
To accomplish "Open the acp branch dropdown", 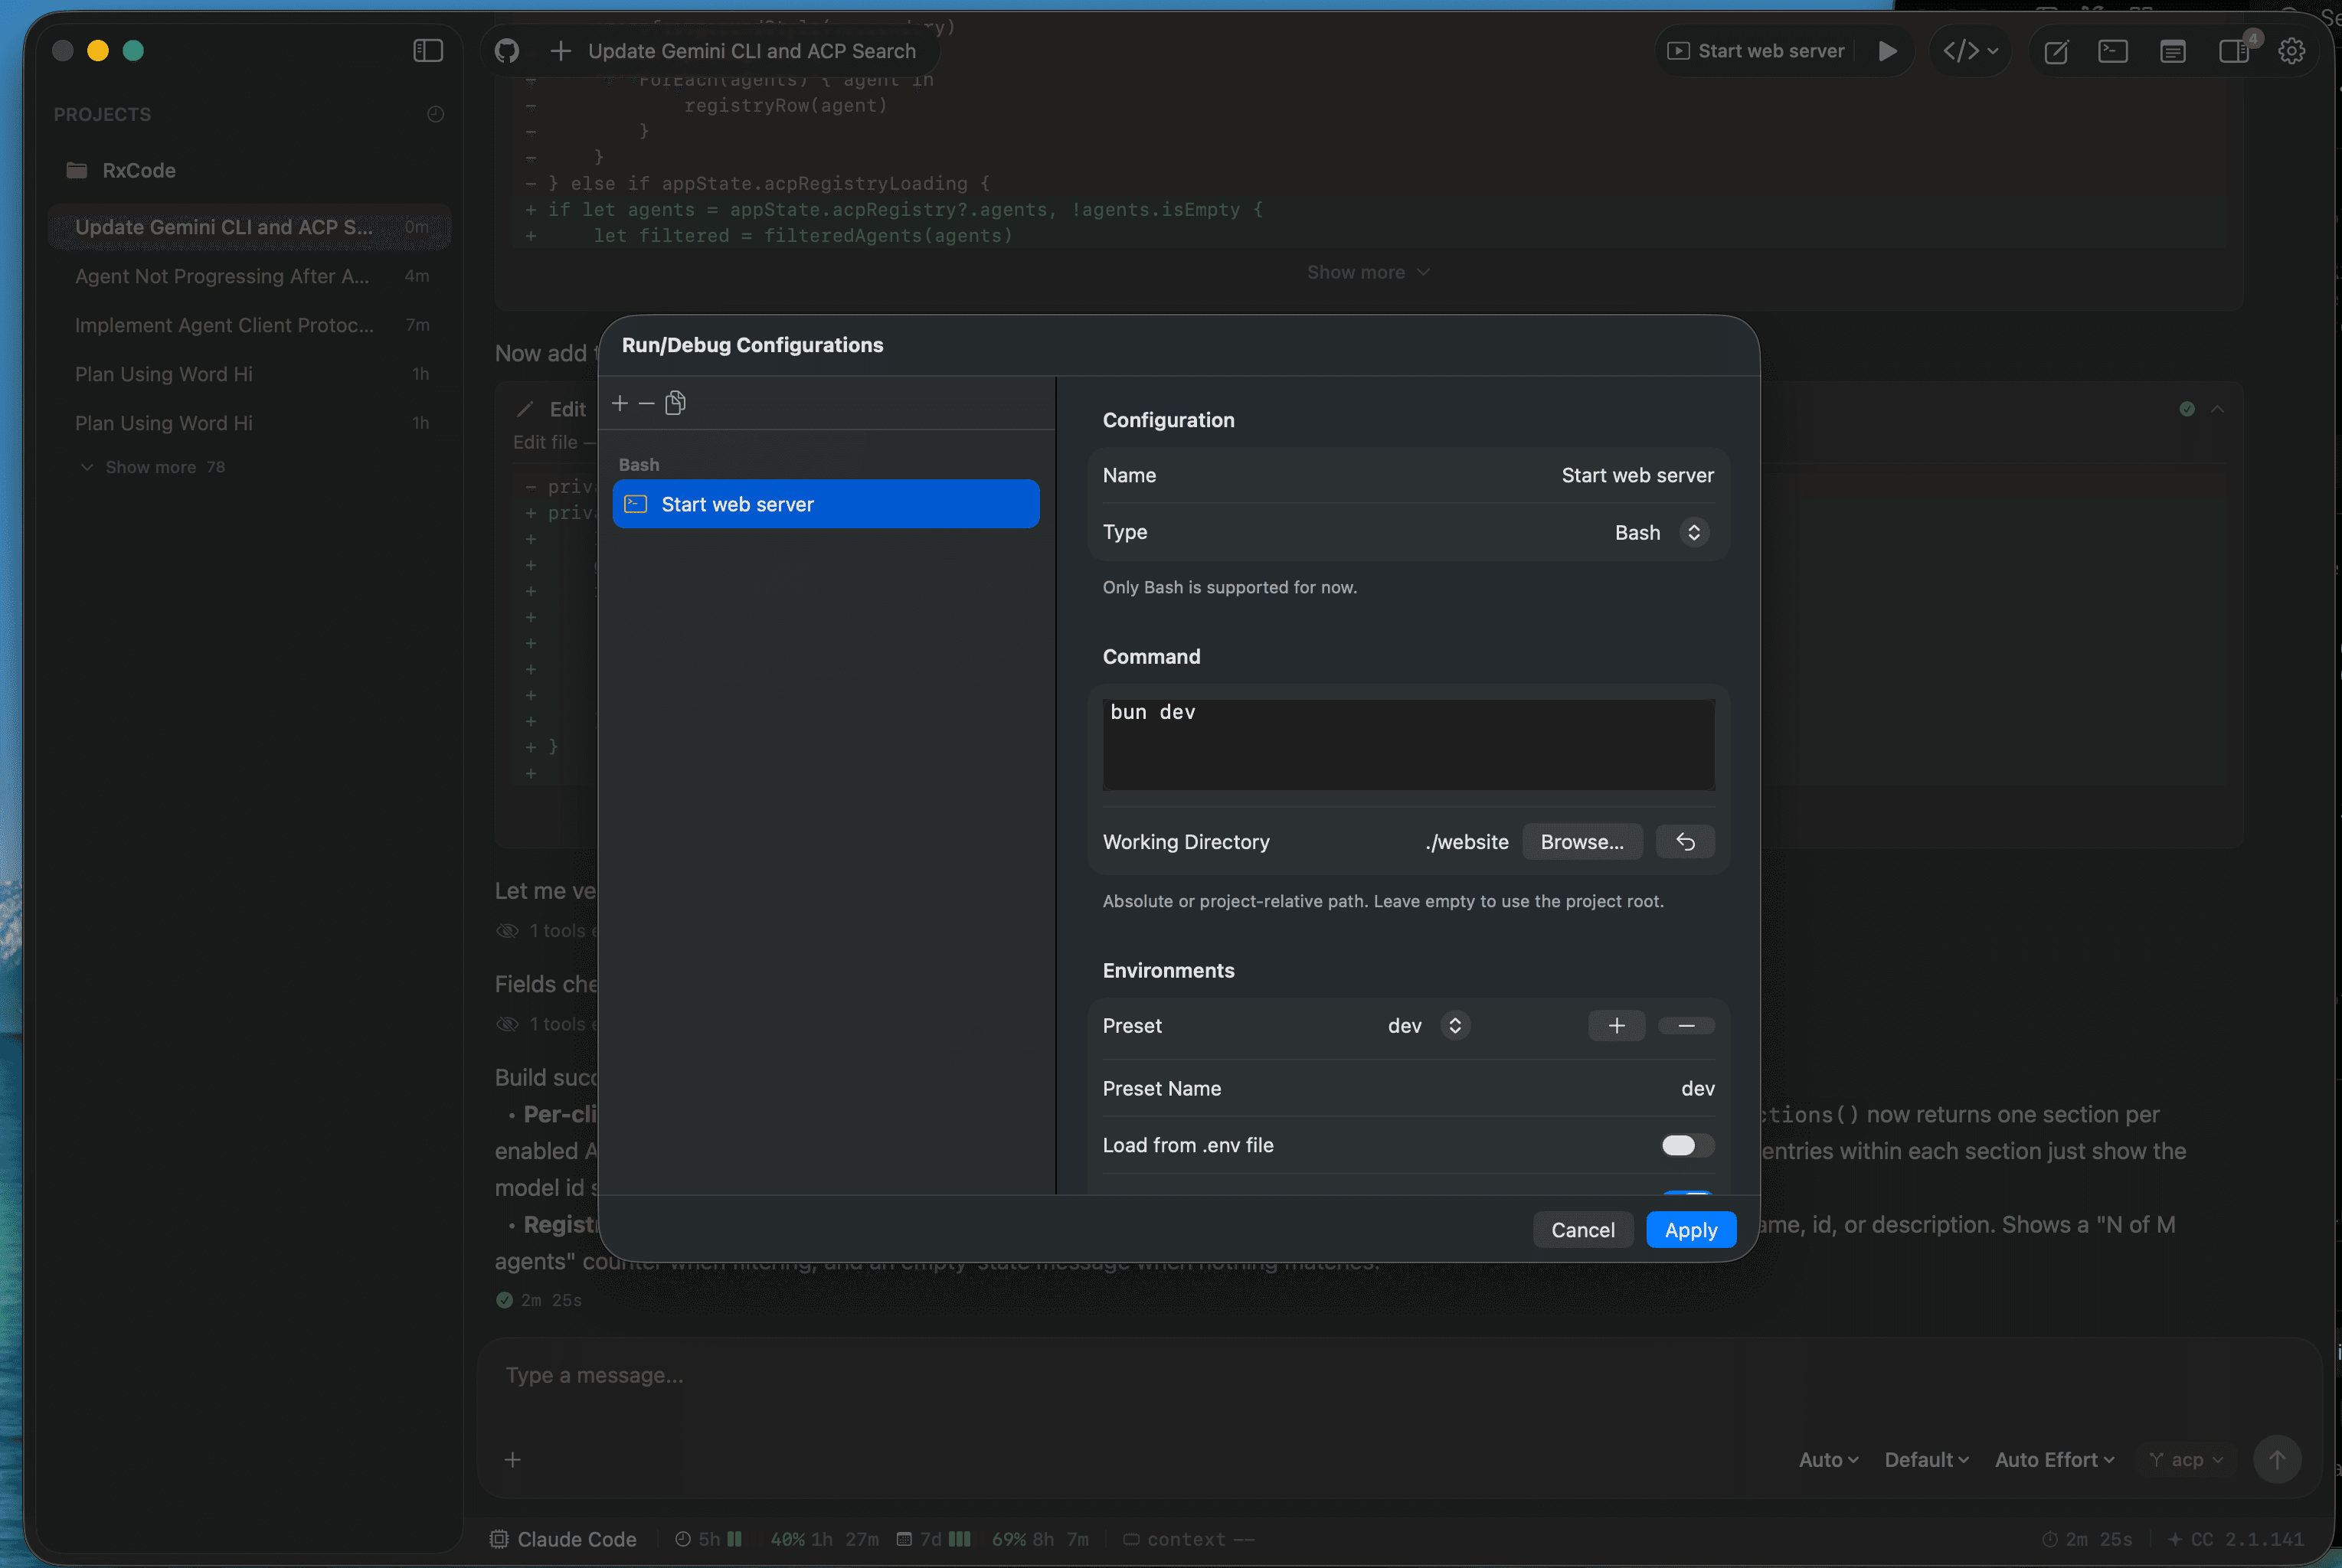I will click(x=2186, y=1460).
